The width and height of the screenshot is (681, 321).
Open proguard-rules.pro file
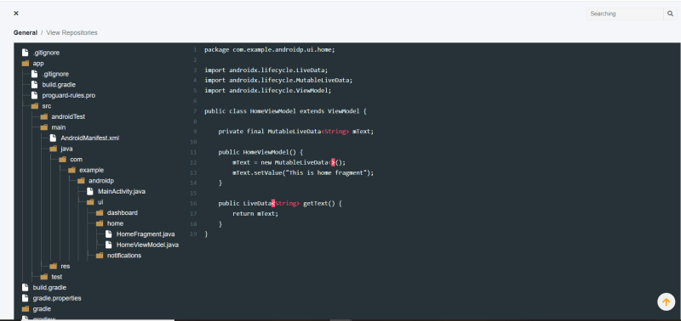coord(69,95)
